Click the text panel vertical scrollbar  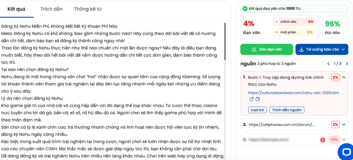[225, 69]
